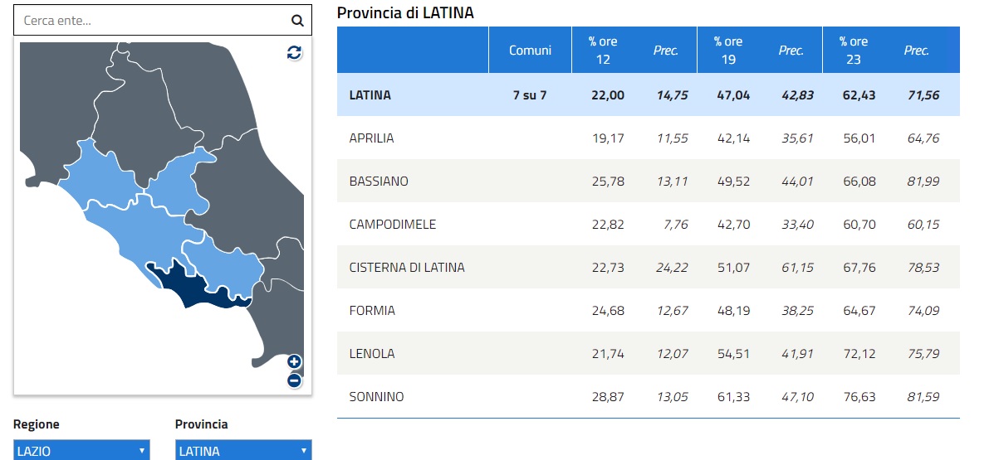The width and height of the screenshot is (994, 460).
Task: Open the BASSIANO municipality row
Action: tap(379, 182)
